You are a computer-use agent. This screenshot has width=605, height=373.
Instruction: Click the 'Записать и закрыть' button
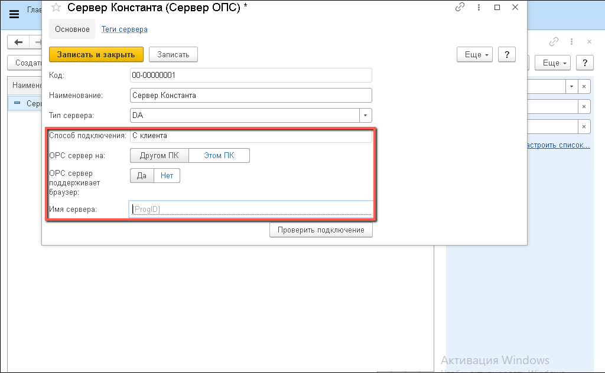[96, 54]
